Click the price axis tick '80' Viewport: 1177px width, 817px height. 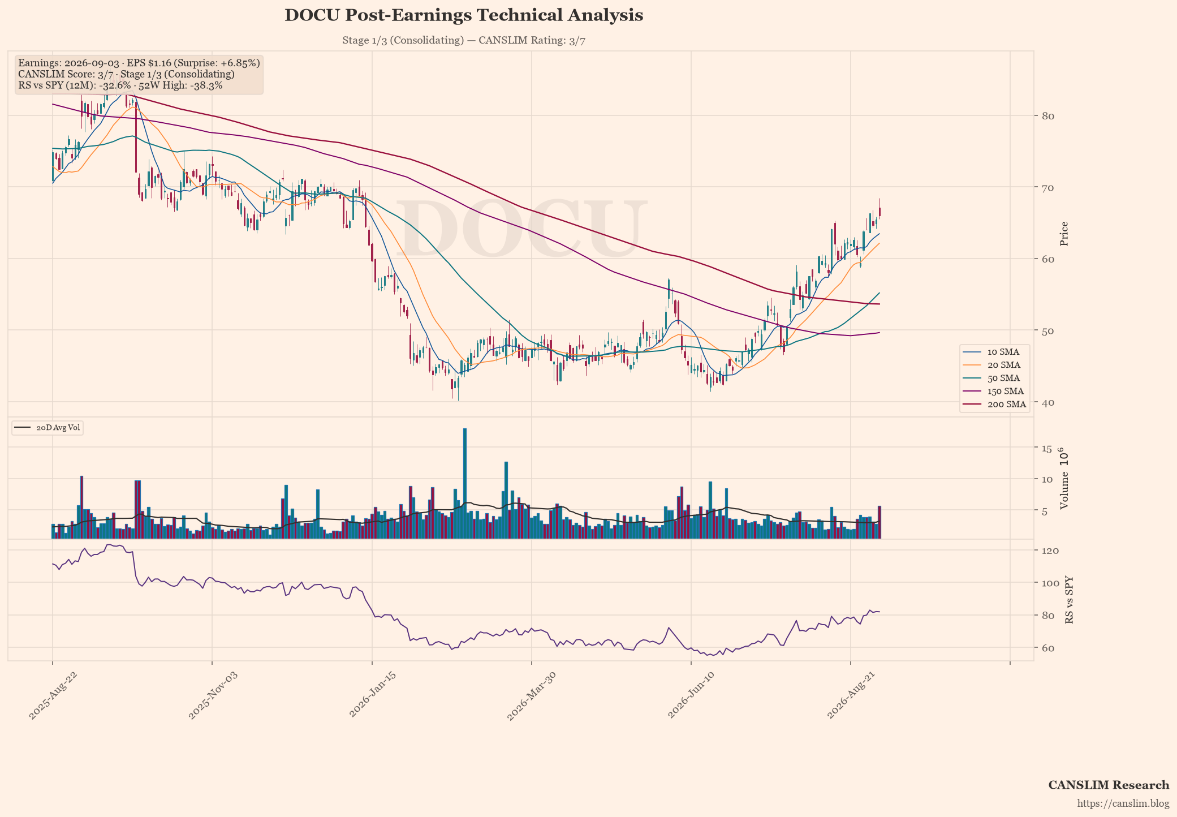click(1047, 116)
